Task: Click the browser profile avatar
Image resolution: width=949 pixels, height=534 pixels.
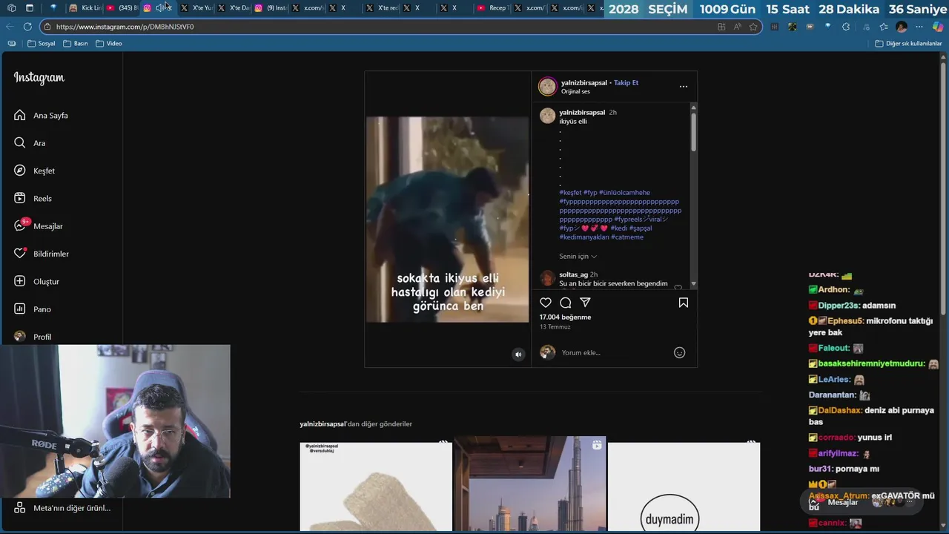Action: (902, 27)
